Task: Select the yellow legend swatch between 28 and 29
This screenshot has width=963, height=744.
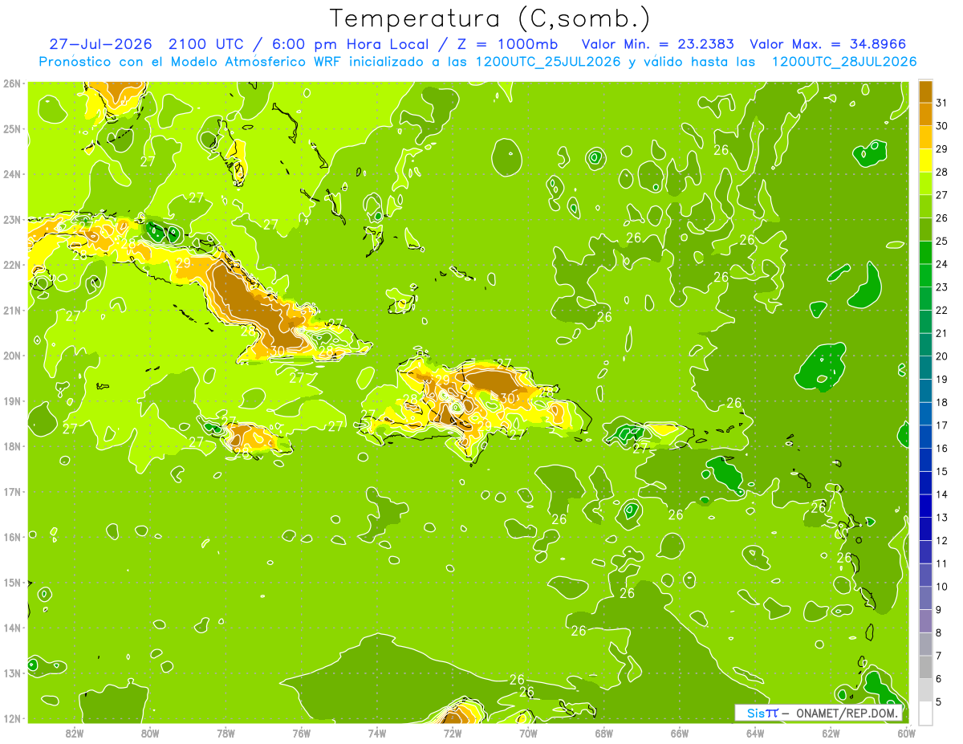Action: pyautogui.click(x=925, y=161)
